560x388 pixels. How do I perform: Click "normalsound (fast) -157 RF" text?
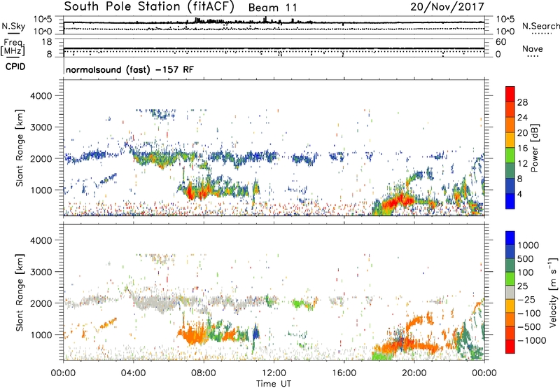pyautogui.click(x=129, y=69)
